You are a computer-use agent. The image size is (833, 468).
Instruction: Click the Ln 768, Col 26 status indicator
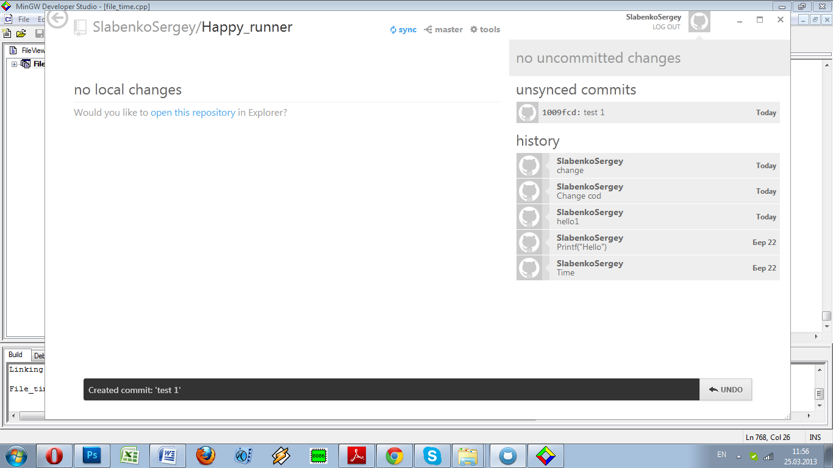coord(768,437)
